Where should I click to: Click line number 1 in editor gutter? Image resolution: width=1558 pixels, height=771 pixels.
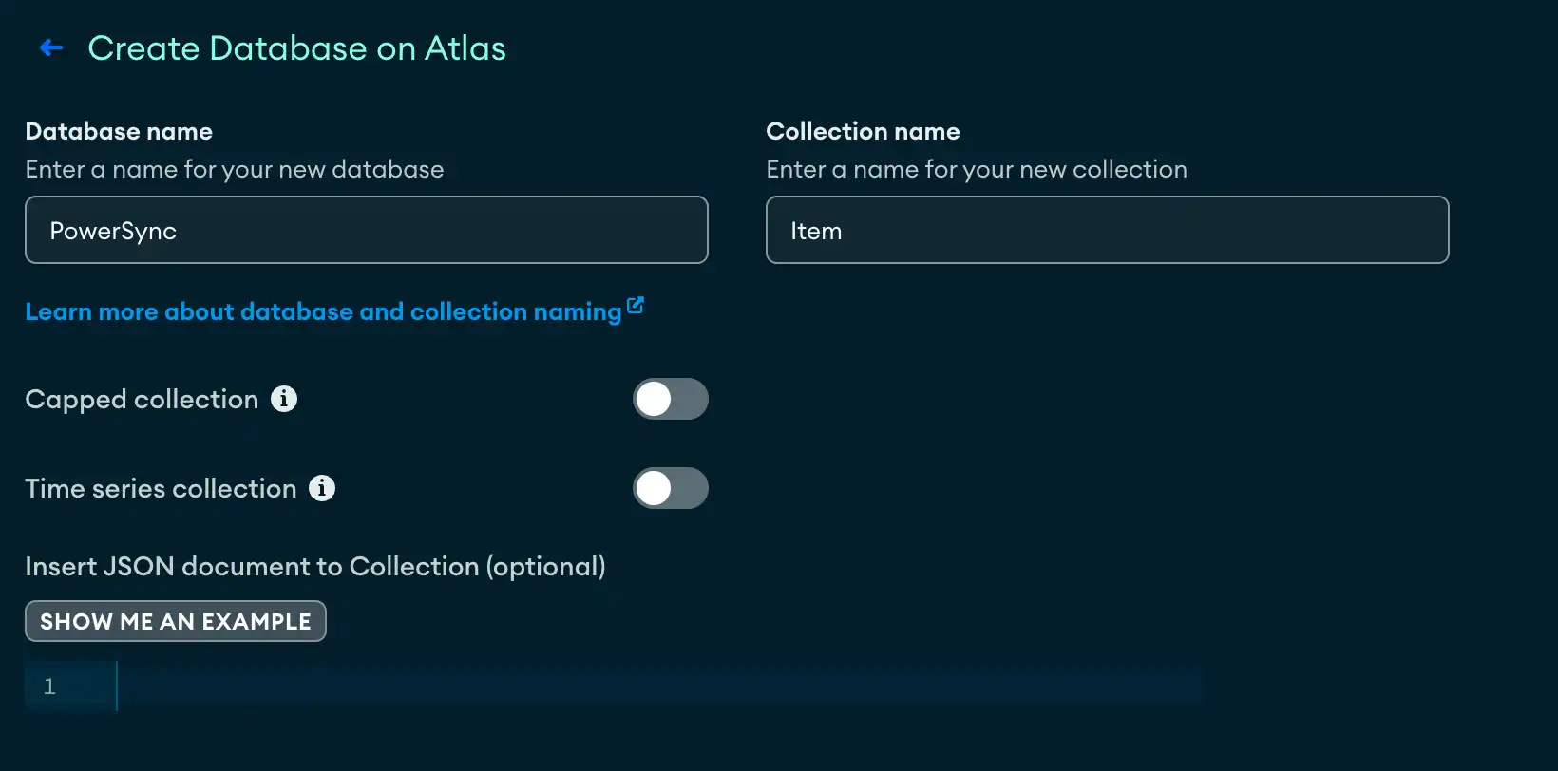click(50, 686)
